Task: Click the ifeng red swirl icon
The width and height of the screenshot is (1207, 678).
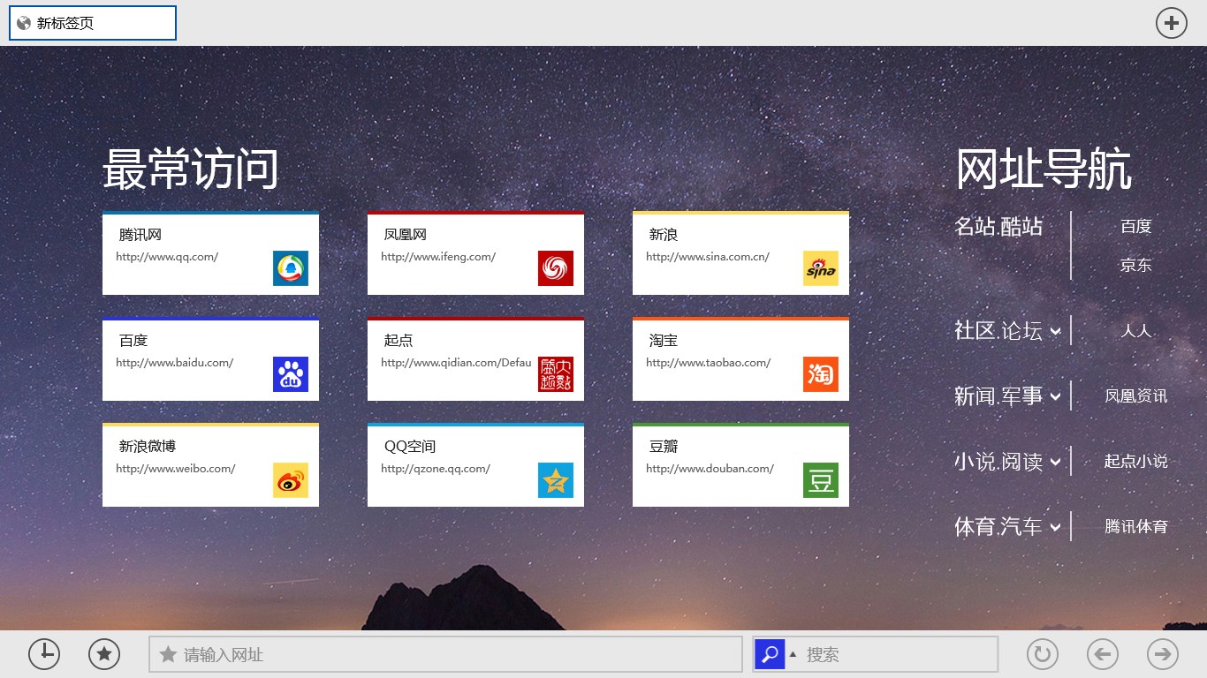Action: pos(556,268)
